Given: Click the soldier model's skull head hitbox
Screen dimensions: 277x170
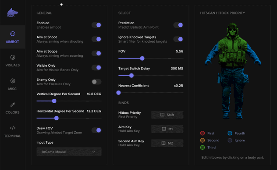Looking at the screenshot, I should [x=232, y=29].
